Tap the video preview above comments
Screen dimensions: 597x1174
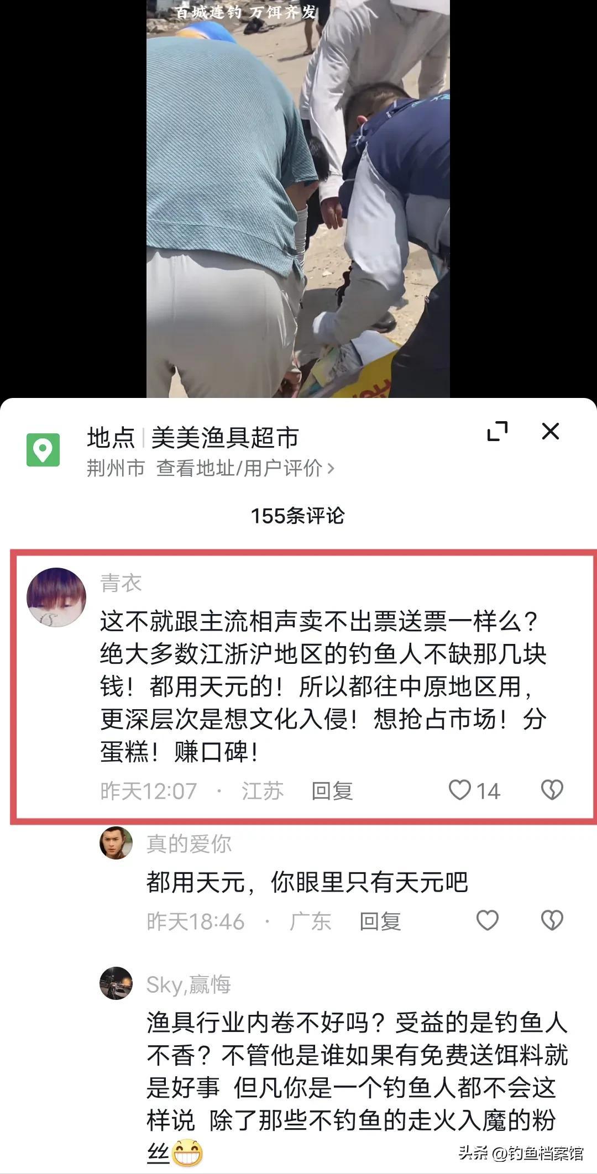click(x=298, y=198)
